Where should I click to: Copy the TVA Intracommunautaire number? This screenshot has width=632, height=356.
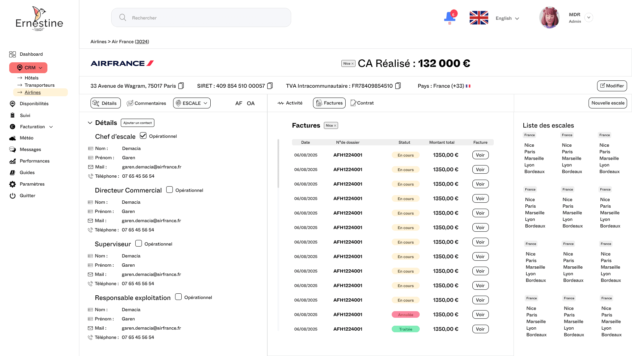[x=398, y=86]
